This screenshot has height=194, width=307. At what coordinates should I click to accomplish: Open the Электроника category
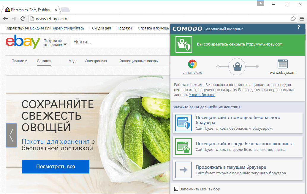pos(96,61)
